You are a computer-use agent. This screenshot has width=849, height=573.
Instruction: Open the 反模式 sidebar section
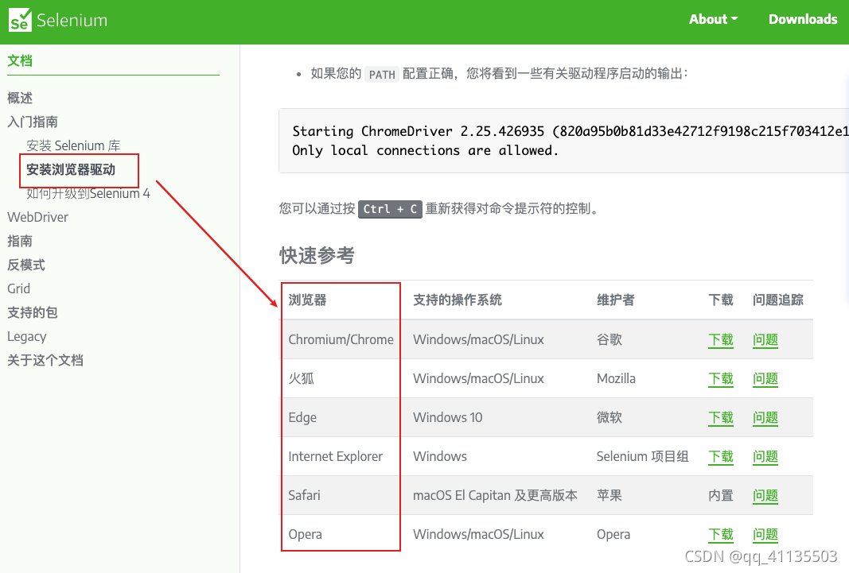coord(26,265)
